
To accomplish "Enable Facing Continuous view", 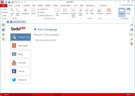I will 45,16.
